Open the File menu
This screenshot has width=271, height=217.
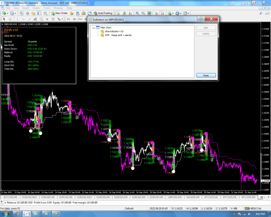(x=8, y=8)
